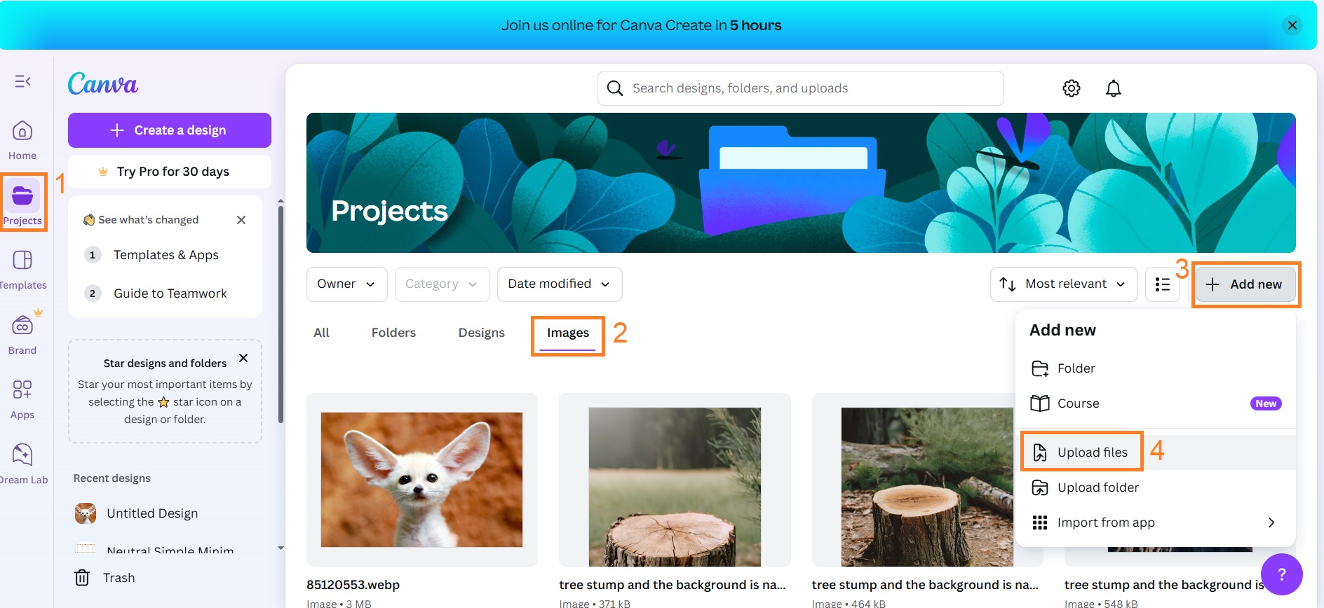The height and width of the screenshot is (608, 1324).
Task: Click the Folder icon in Add new menu
Action: tap(1040, 368)
